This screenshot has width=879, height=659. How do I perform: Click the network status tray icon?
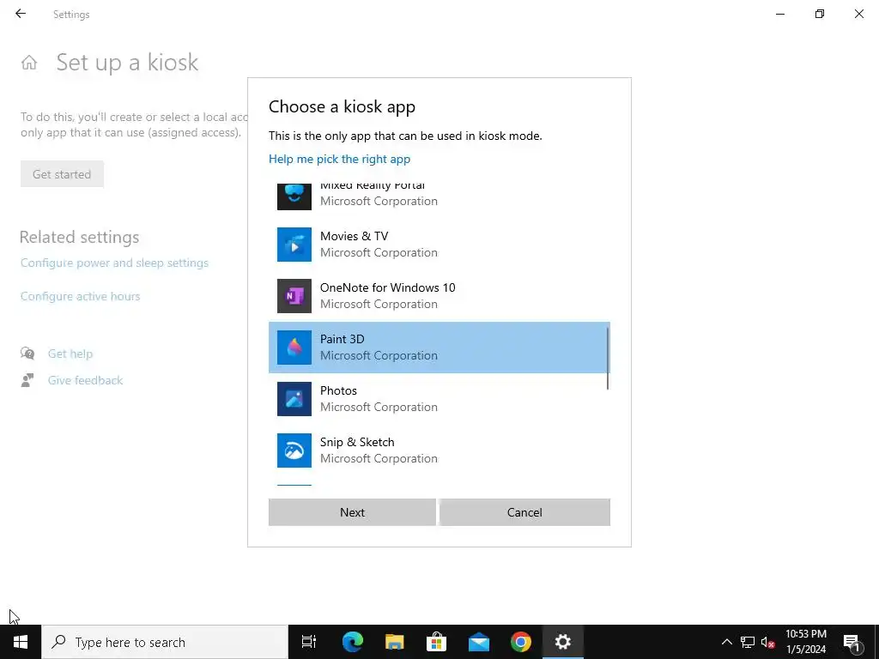[748, 642]
